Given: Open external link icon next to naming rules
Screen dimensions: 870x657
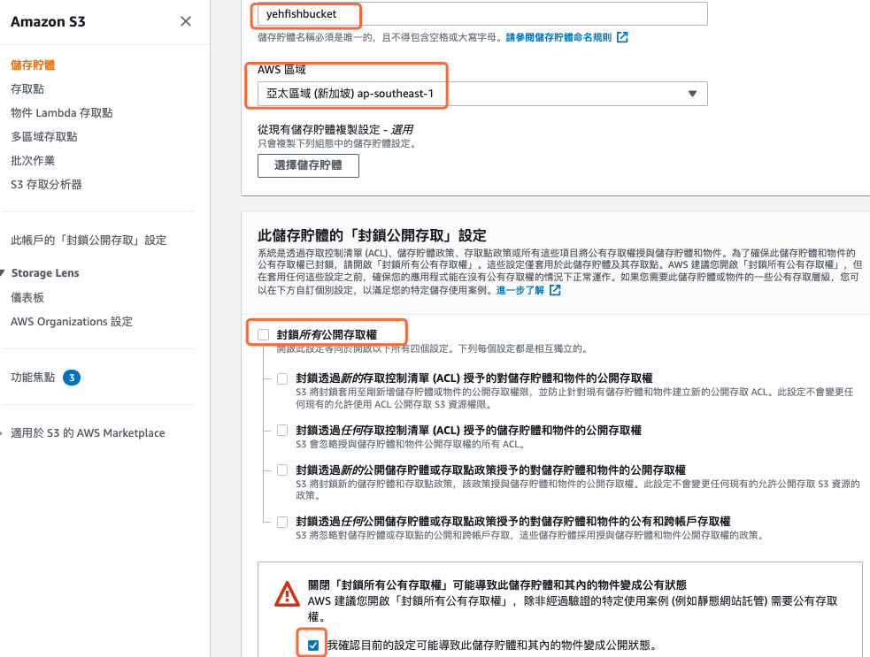Looking at the screenshot, I should coord(622,37).
